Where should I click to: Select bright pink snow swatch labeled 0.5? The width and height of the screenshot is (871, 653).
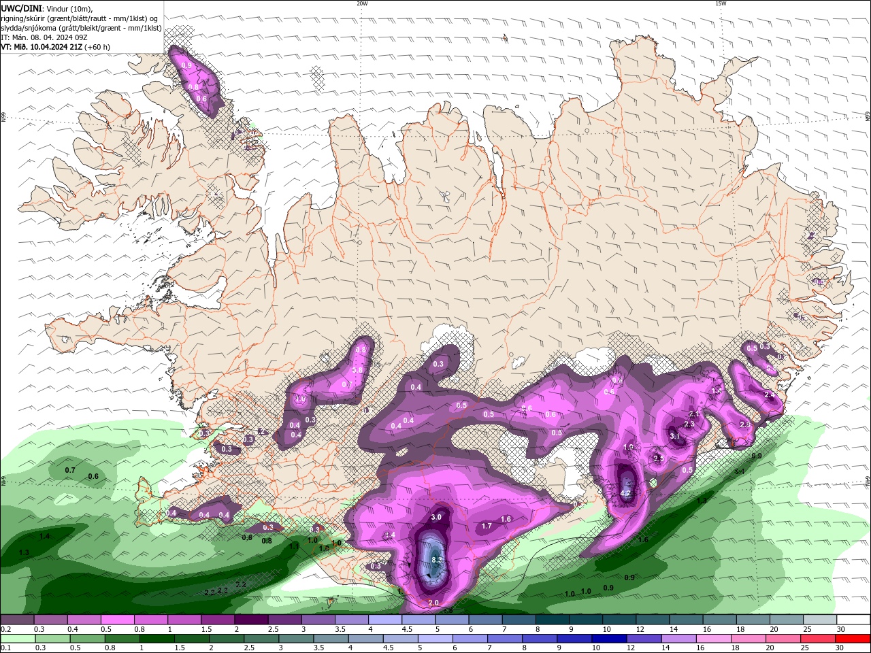coord(117,620)
